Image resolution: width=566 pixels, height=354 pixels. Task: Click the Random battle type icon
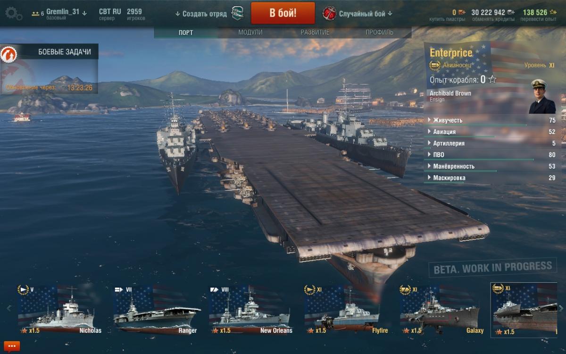pyautogui.click(x=329, y=13)
